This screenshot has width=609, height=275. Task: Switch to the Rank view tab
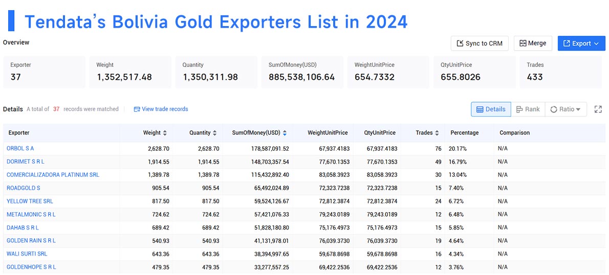(528, 109)
